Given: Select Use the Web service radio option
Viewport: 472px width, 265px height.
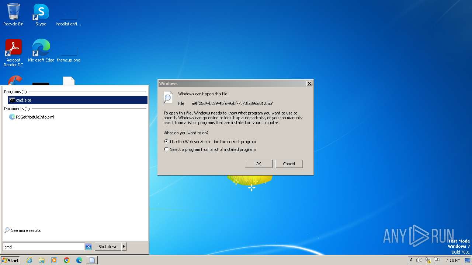Looking at the screenshot, I should pos(210,142).
